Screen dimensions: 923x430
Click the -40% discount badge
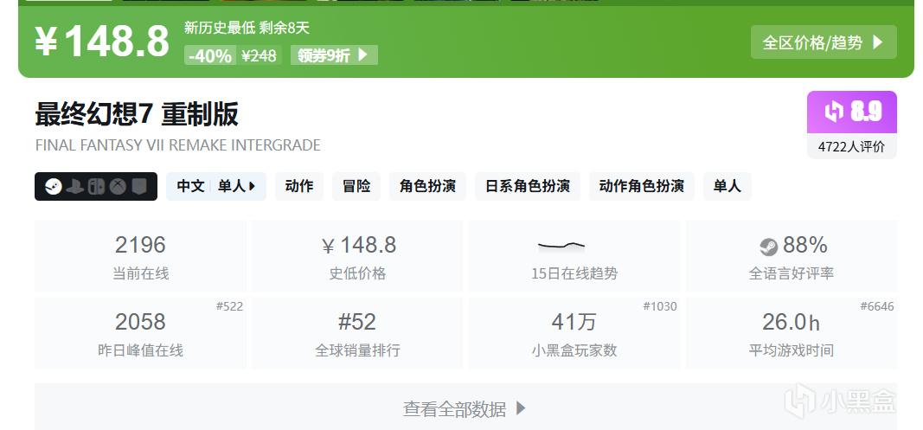click(210, 55)
